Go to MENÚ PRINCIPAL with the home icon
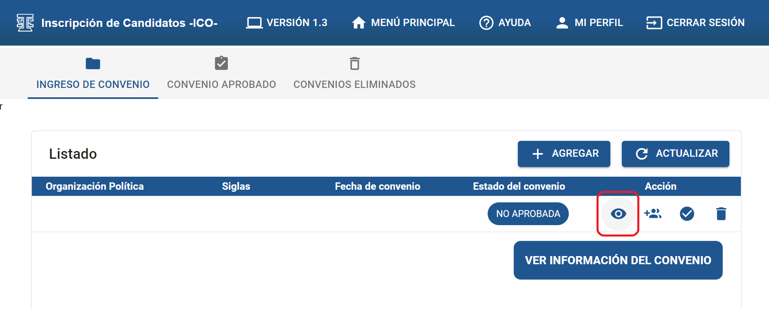769x309 pixels. [403, 23]
